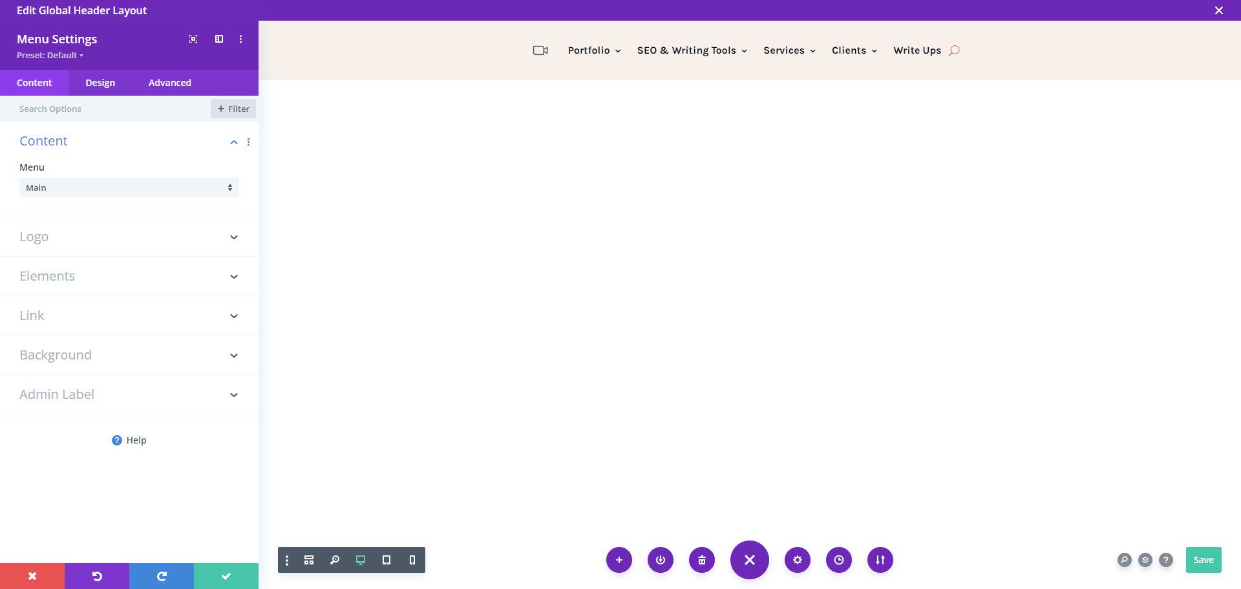The image size is (1241, 589).
Task: Open the Menu dropdown set to Main
Action: click(129, 187)
